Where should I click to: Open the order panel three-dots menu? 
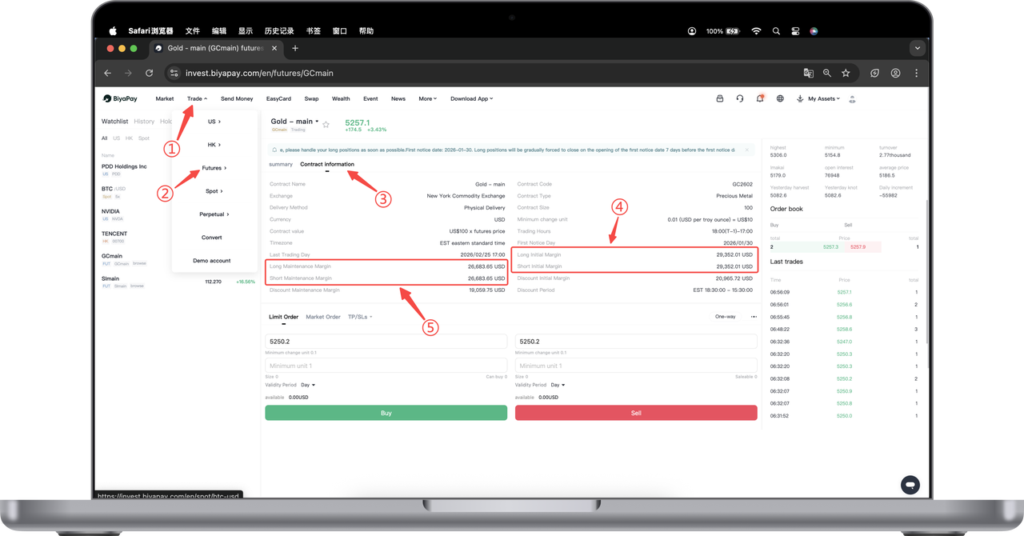pyautogui.click(x=754, y=317)
